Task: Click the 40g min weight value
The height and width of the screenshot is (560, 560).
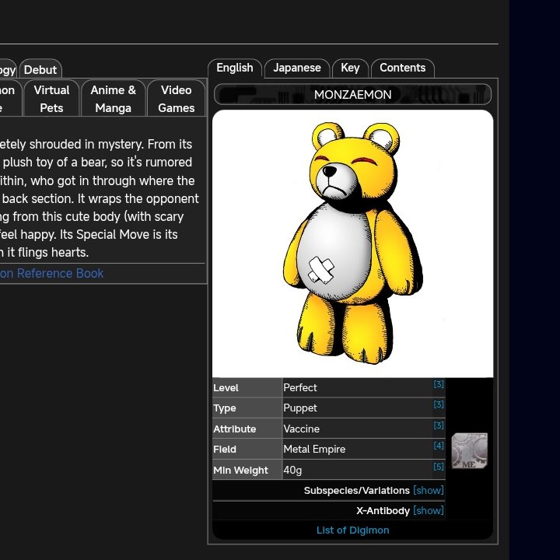Action: click(x=292, y=470)
